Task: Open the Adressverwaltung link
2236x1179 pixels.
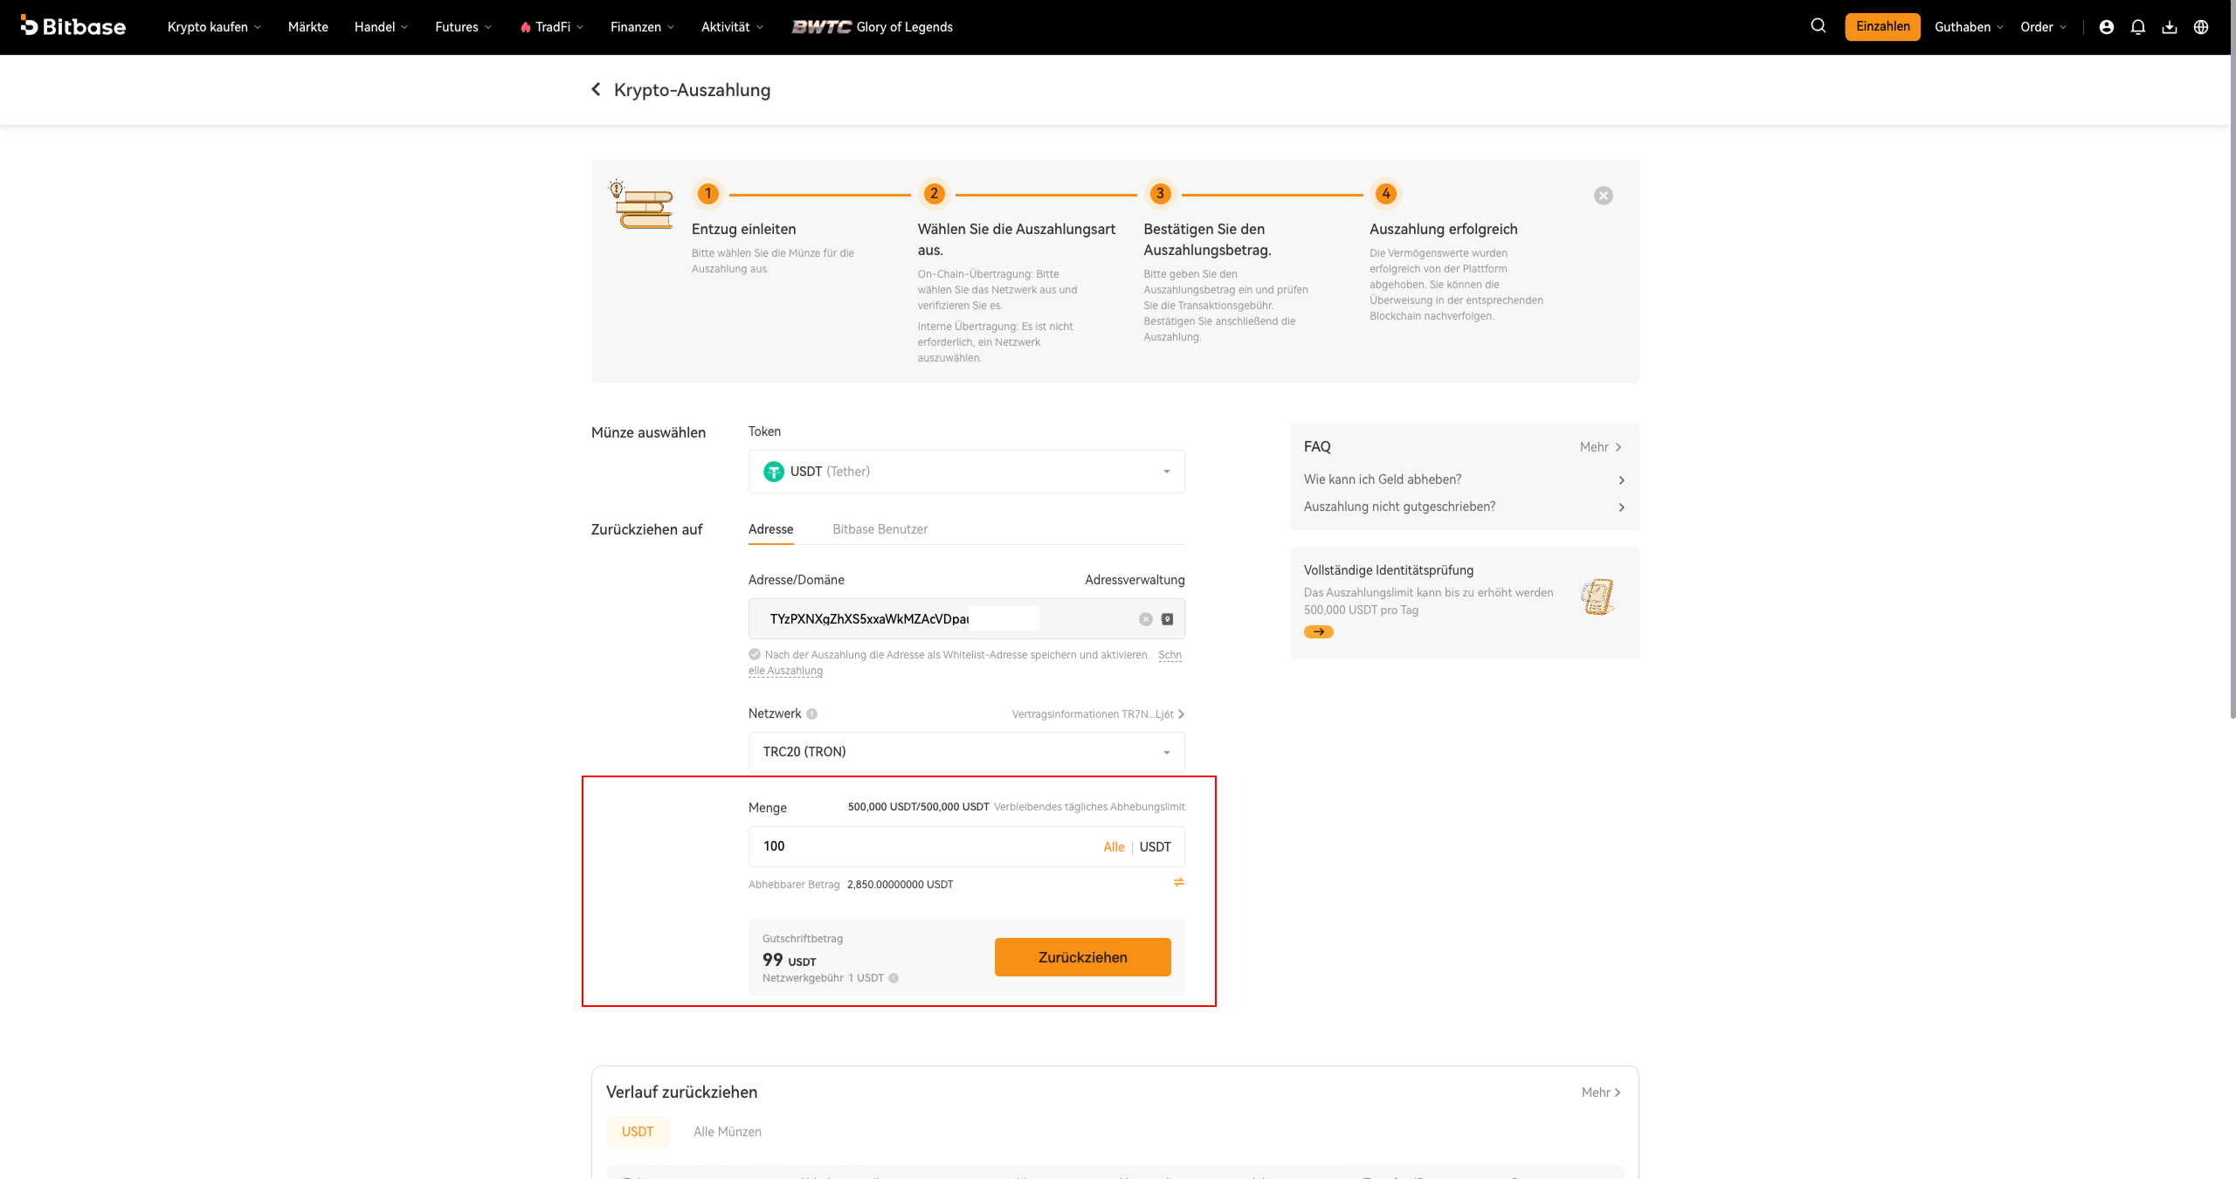Action: (x=1135, y=580)
